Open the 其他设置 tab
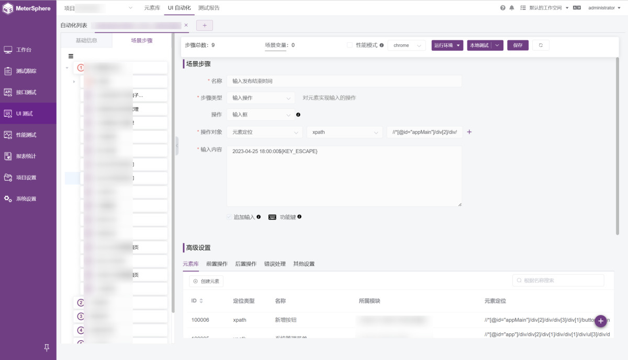Screen dimensions: 628x360 pos(304,264)
